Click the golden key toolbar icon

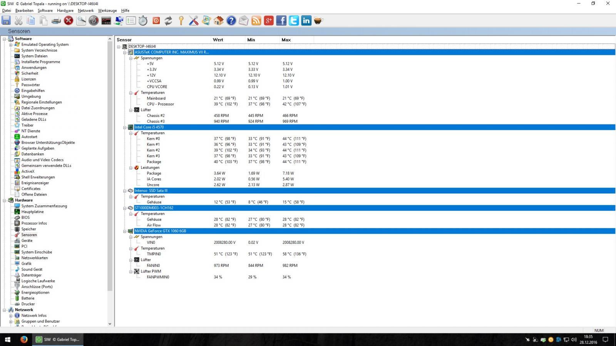click(181, 21)
